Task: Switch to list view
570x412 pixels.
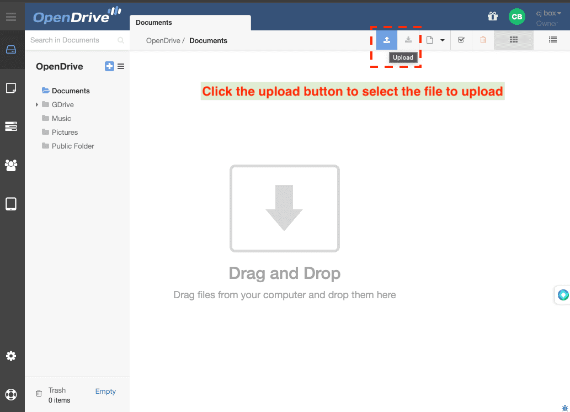Action: pos(552,40)
